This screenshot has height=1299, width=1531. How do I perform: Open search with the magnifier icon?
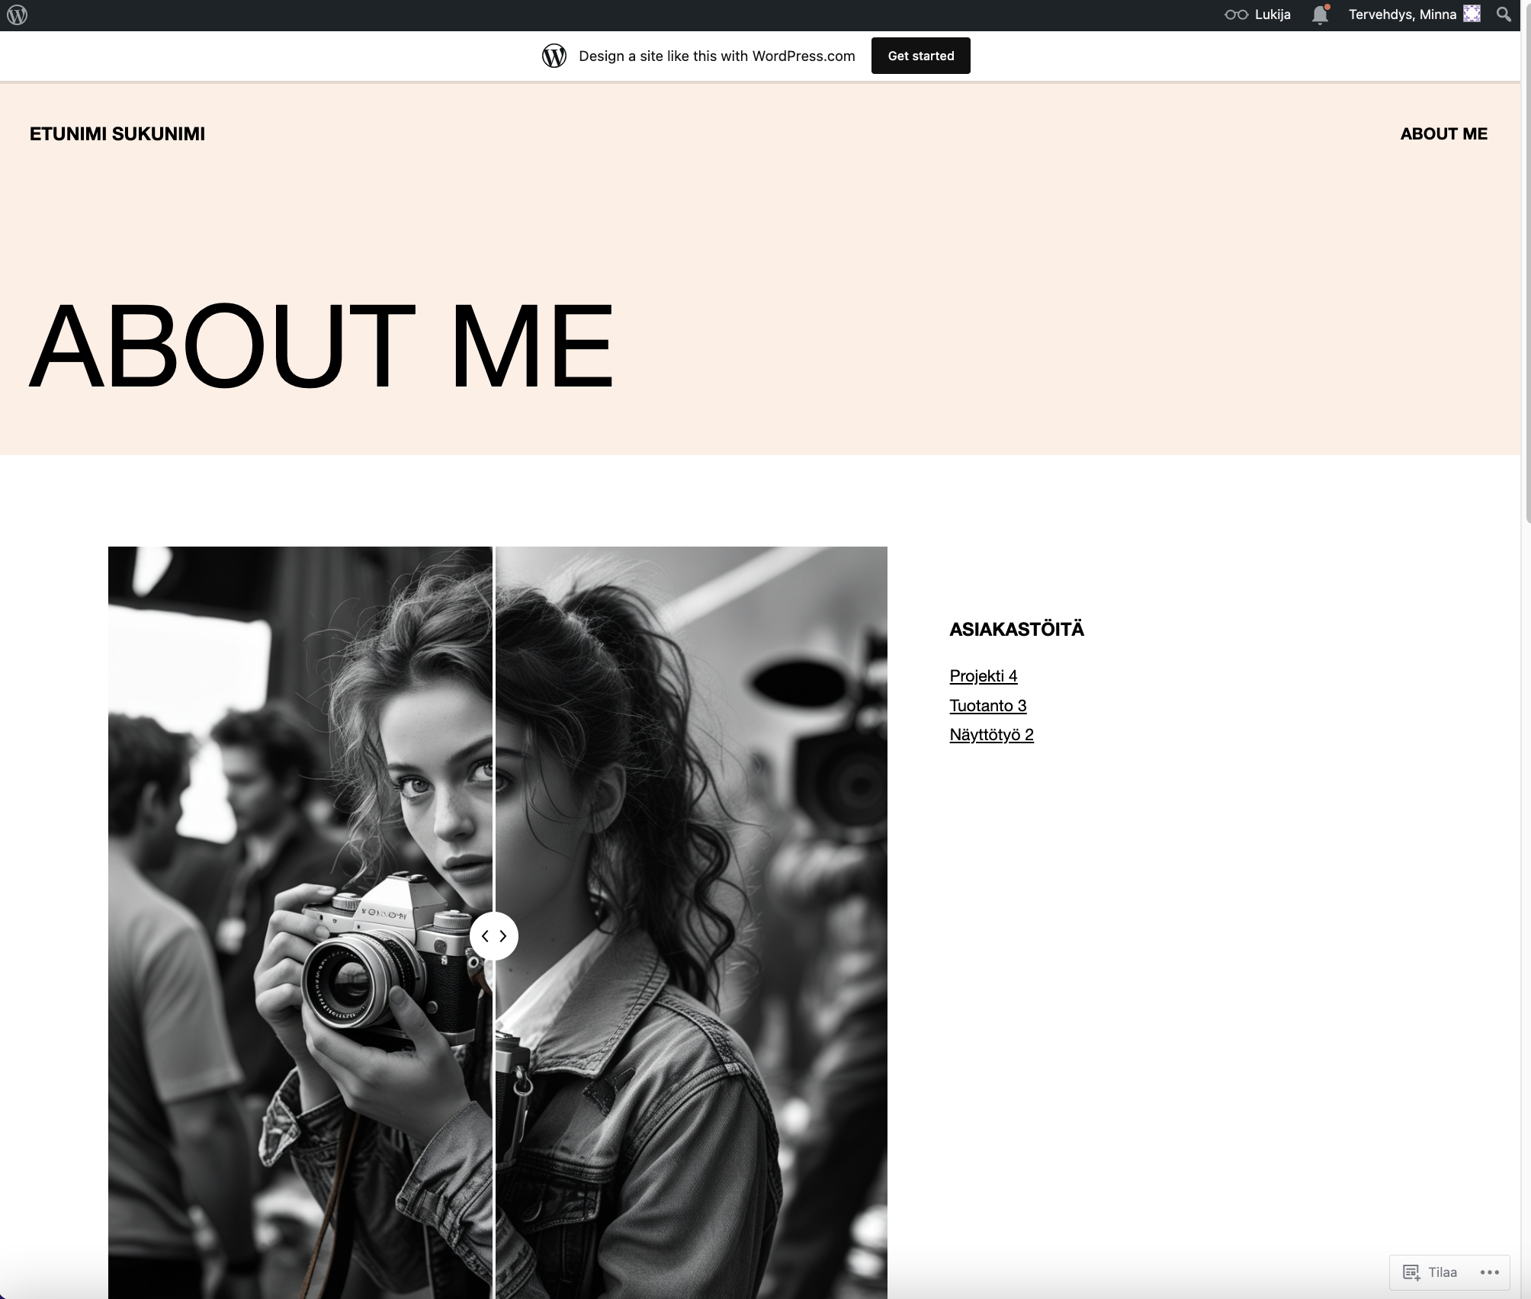coord(1504,14)
